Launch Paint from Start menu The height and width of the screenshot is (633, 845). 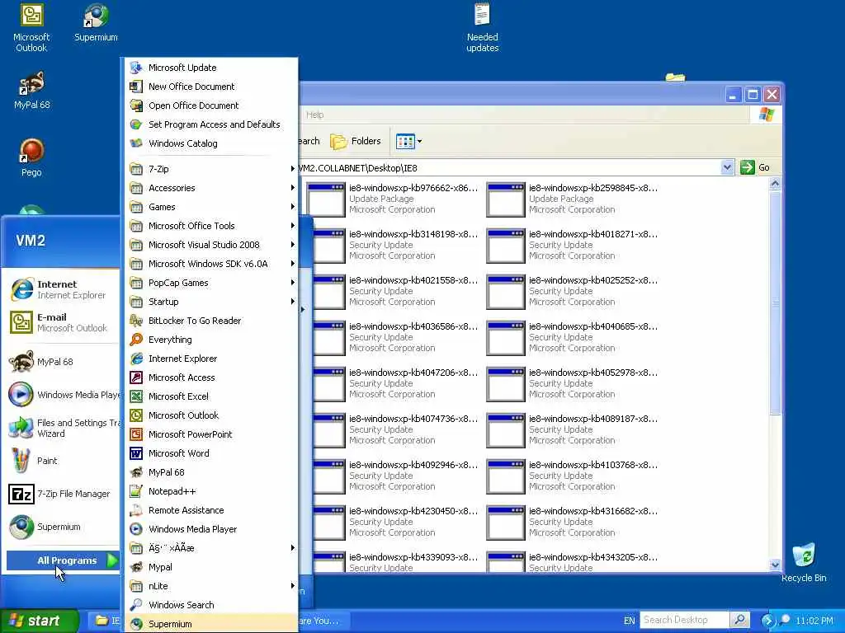[63, 461]
